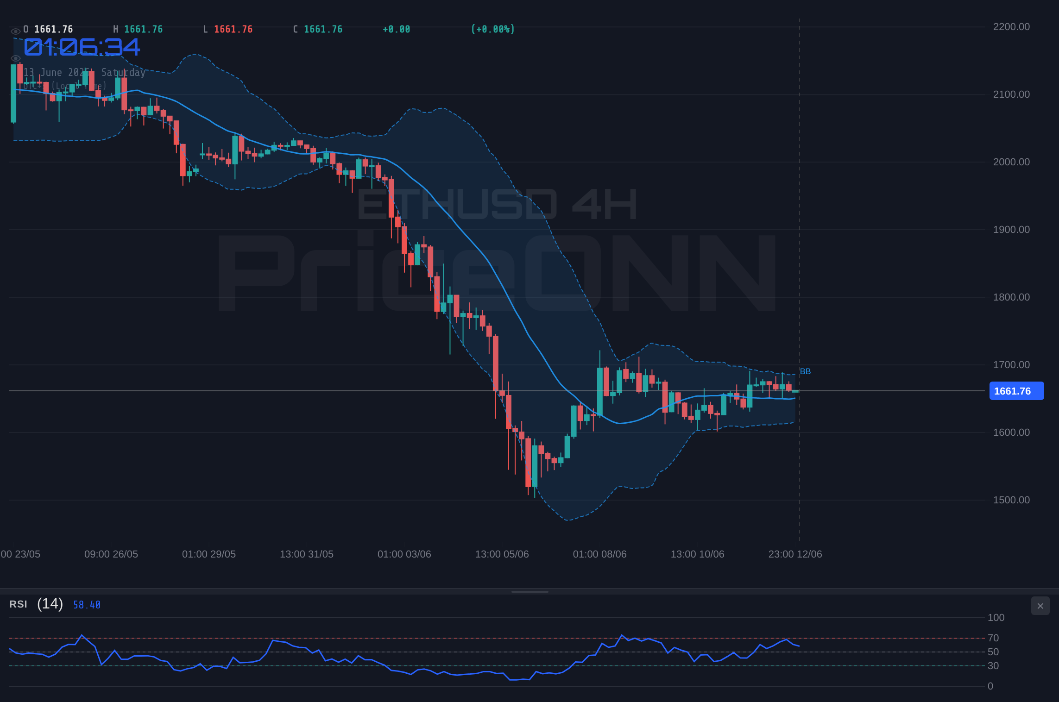Click the 2100.00 price axis label
Image resolution: width=1059 pixels, height=702 pixels.
[1011, 94]
